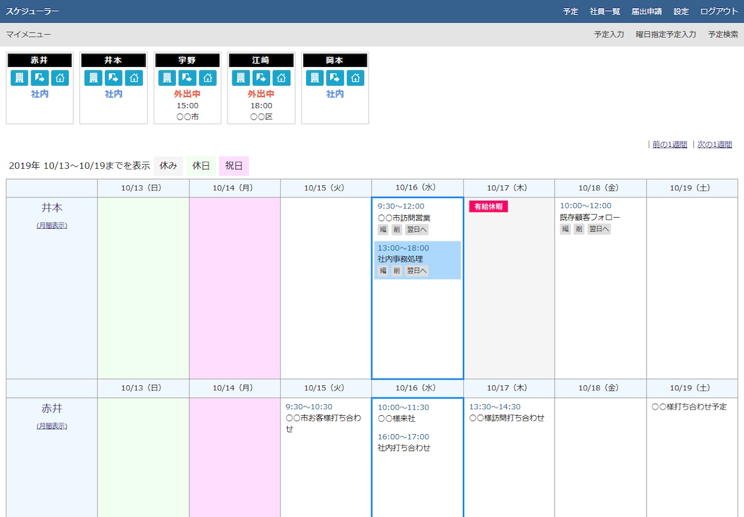Viewport: 744px width, 517px height.
Task: Click 岡本's home icon
Action: point(355,78)
